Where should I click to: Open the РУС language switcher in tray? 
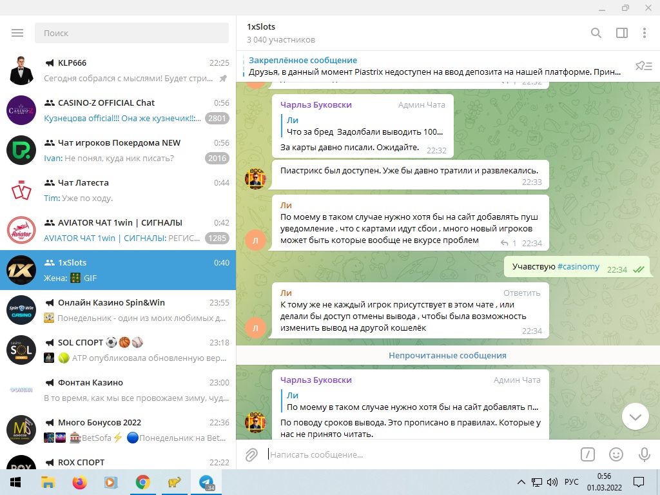pos(571,482)
